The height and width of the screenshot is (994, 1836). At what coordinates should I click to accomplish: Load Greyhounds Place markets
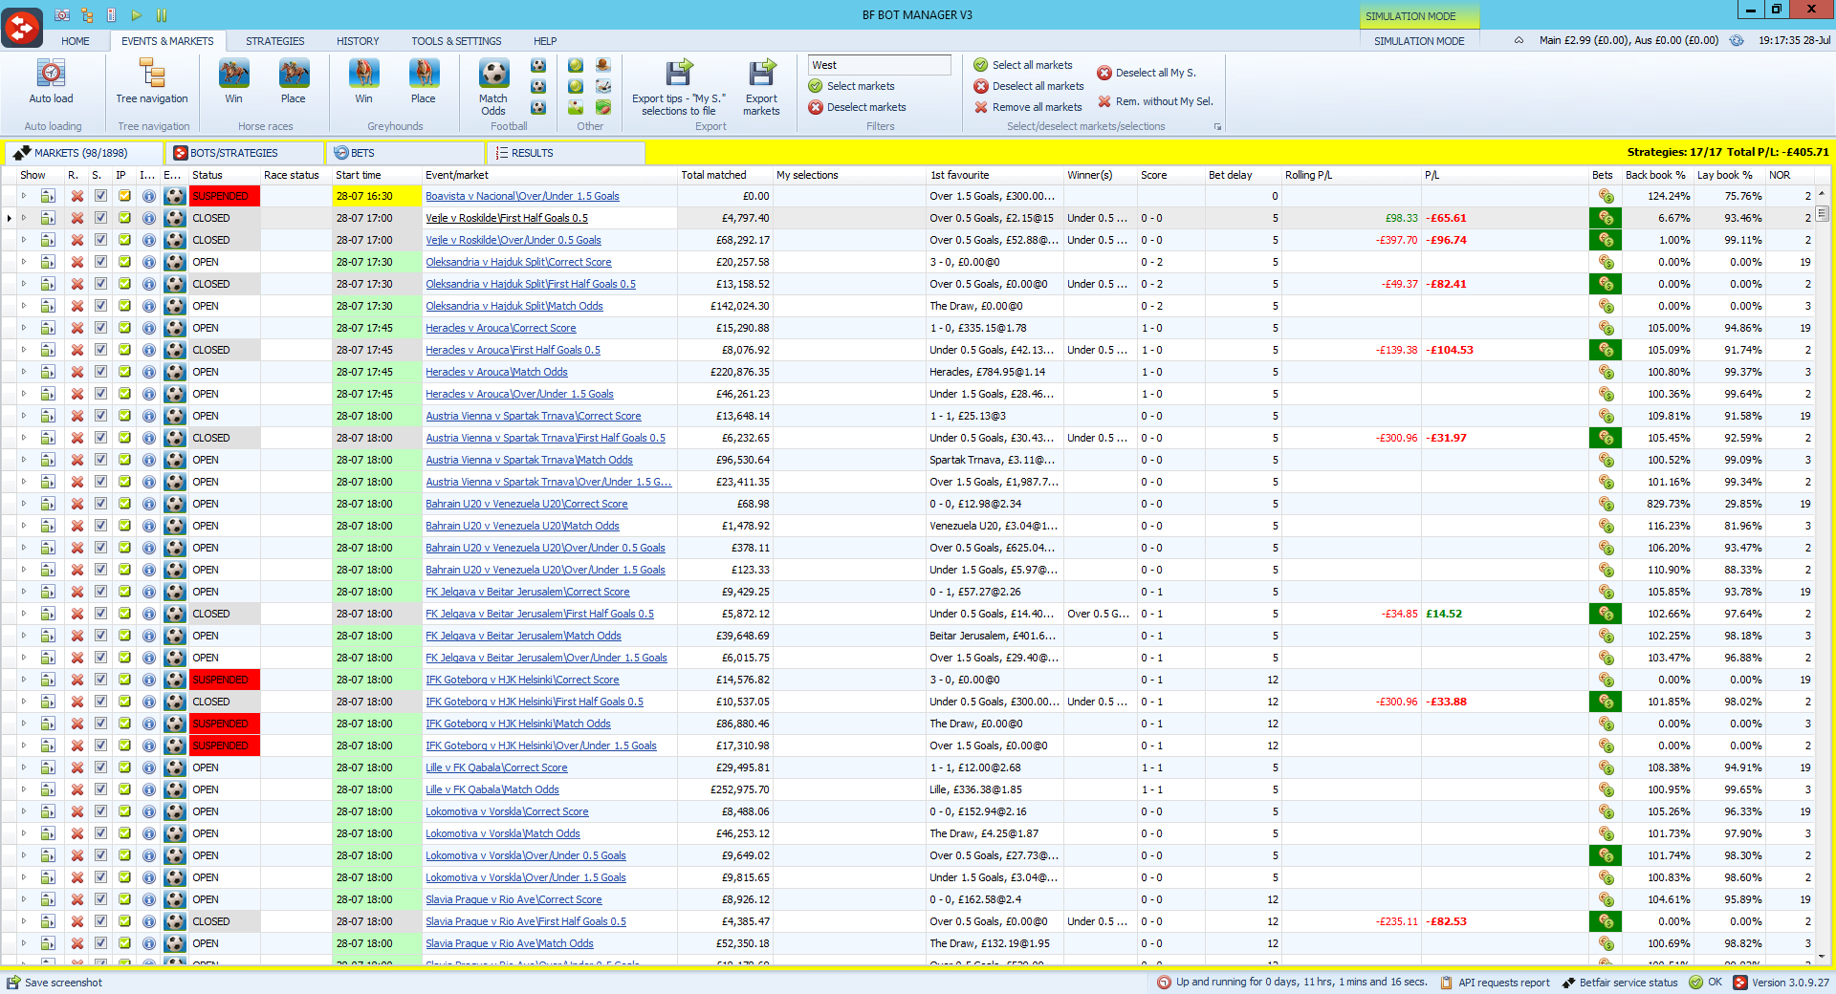tap(424, 74)
